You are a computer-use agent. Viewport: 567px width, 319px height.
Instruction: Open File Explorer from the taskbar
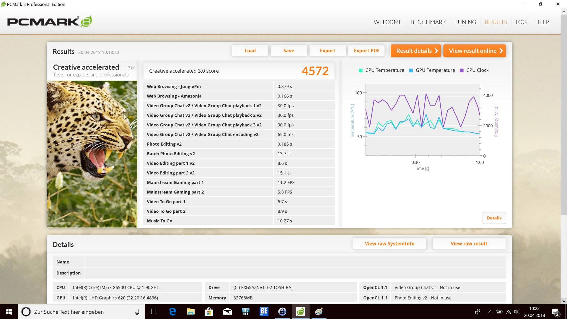tap(191, 312)
